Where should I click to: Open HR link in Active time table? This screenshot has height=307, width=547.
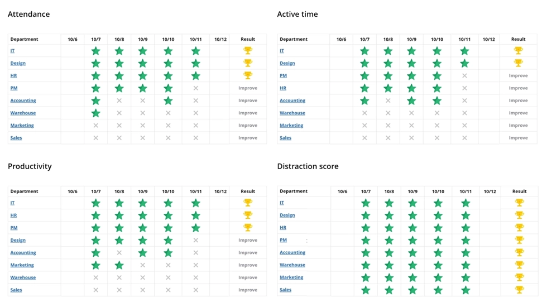283,88
